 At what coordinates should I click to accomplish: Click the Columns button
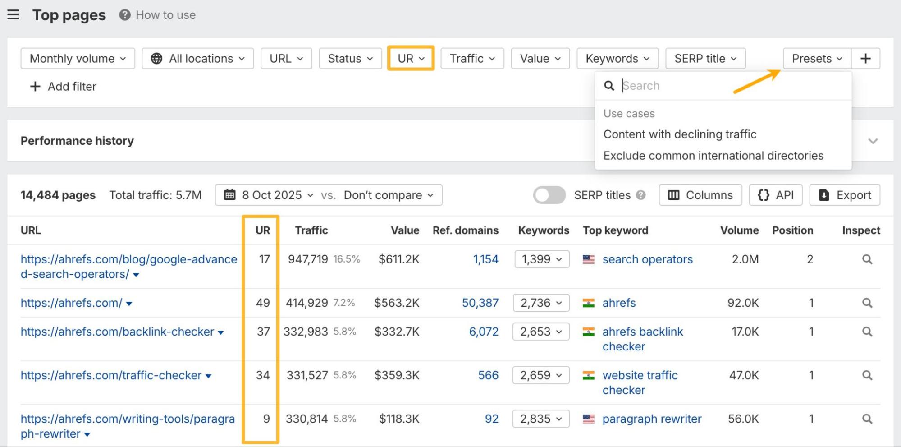tap(700, 195)
